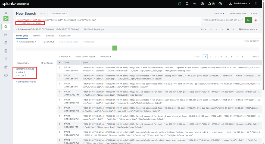Open the sidebar Datasets database icon

pos(6,43)
